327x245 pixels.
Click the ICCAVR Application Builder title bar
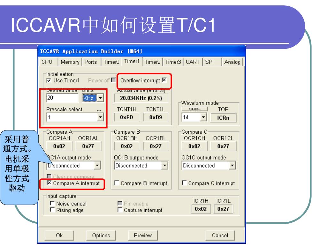(141, 51)
